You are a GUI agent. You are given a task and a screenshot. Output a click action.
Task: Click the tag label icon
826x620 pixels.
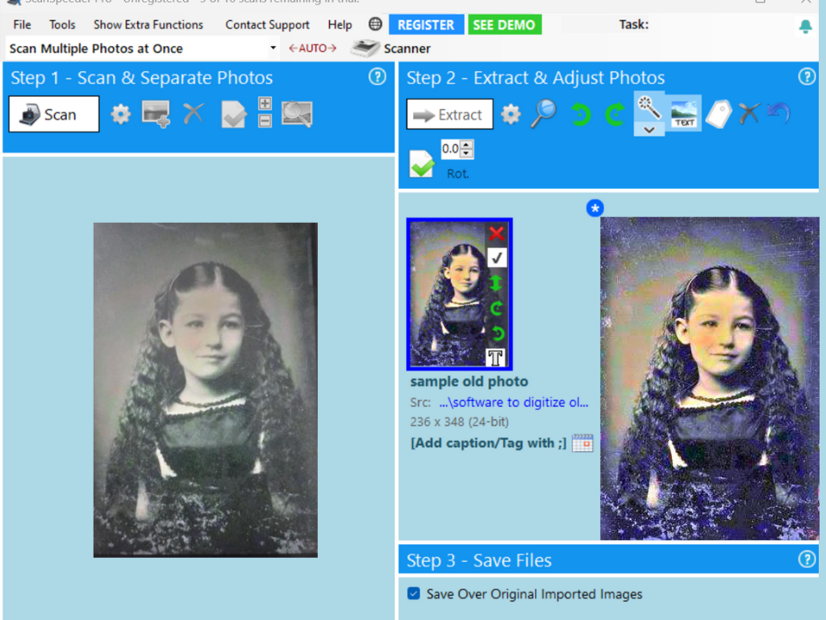pos(719,114)
